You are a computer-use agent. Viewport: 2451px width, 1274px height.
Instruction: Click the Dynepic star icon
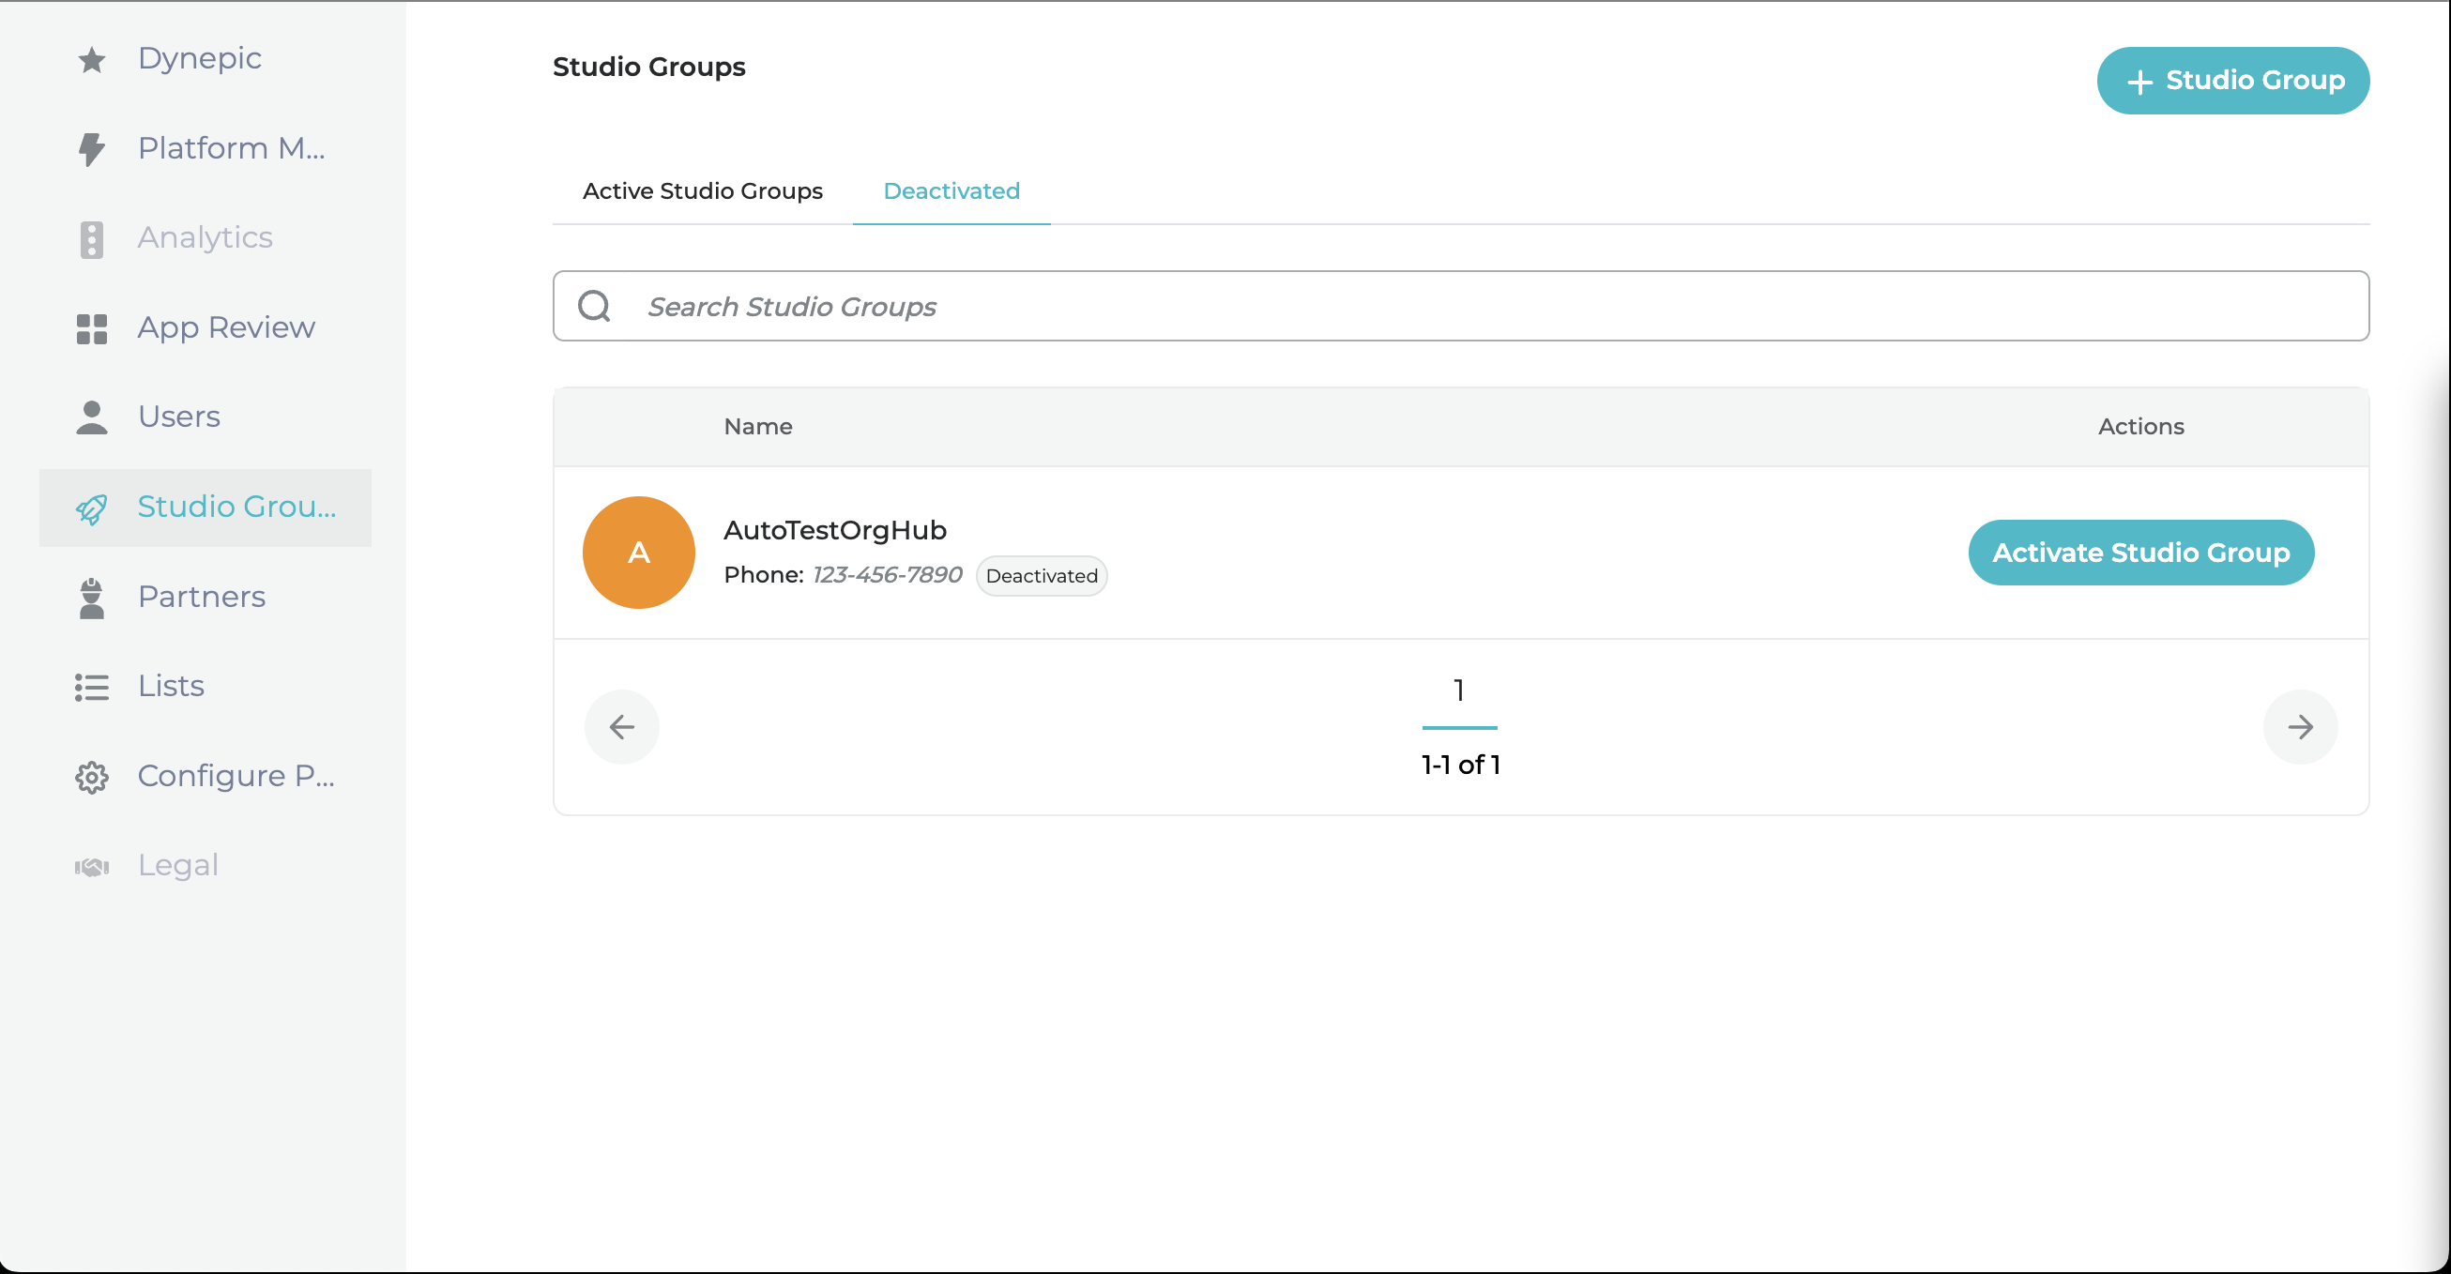[x=91, y=60]
